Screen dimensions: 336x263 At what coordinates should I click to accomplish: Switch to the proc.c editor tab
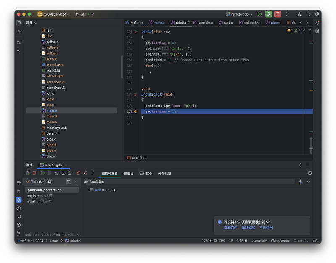[273, 23]
